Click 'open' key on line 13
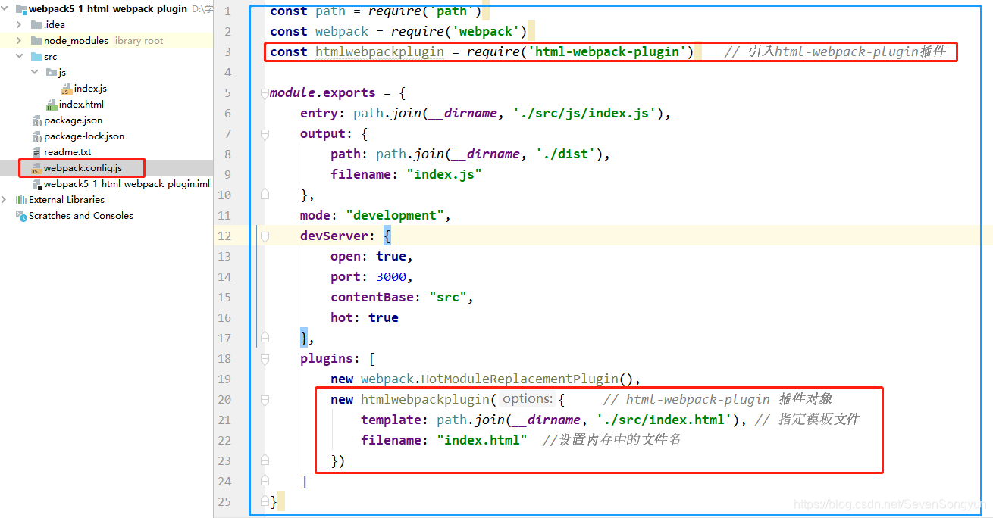993x518 pixels. click(x=346, y=257)
